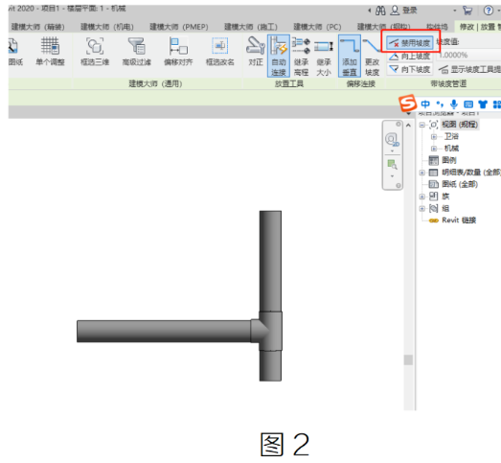Switch to 建模大师 (PMEP) ribbon tab
The image size is (501, 463).
179,27
